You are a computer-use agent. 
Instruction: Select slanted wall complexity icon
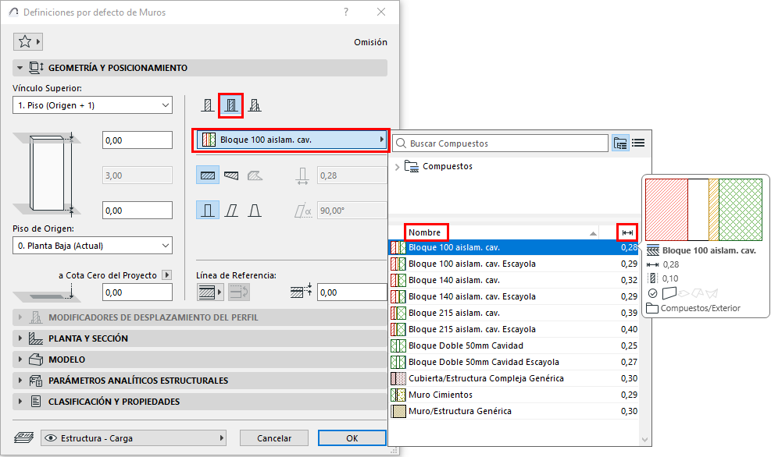[231, 211]
